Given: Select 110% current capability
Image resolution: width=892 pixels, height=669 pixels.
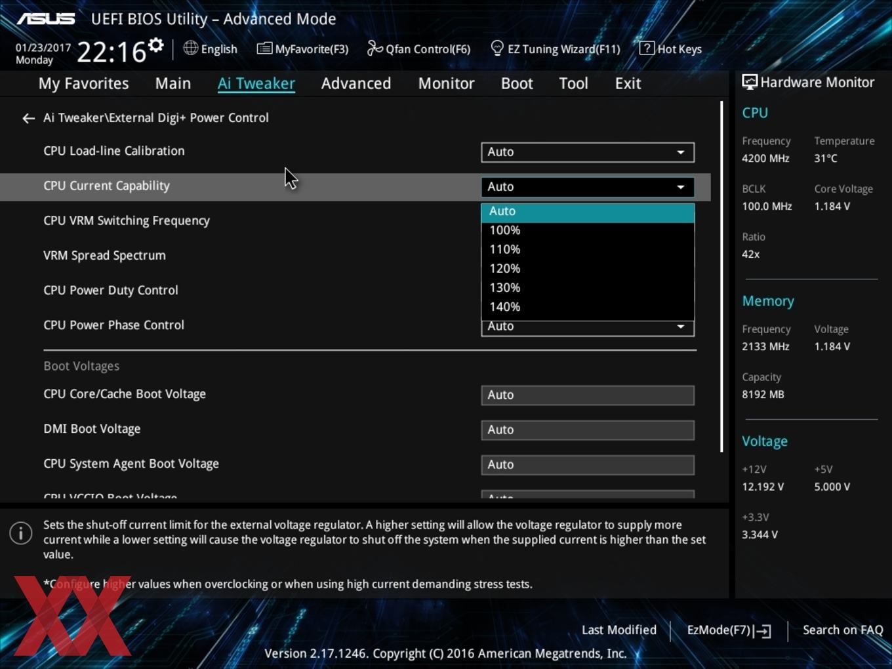Looking at the screenshot, I should (x=588, y=249).
